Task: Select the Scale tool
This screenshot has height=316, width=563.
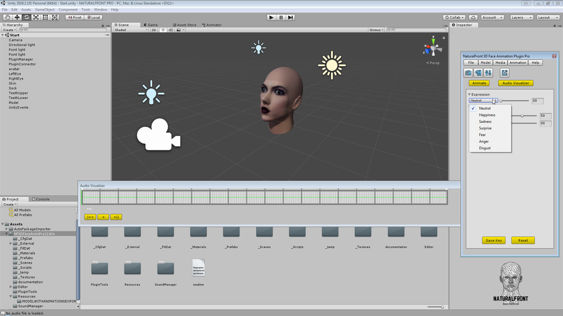Action: tap(36, 17)
